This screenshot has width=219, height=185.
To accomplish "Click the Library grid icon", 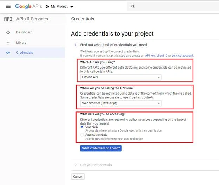I will (8, 43).
